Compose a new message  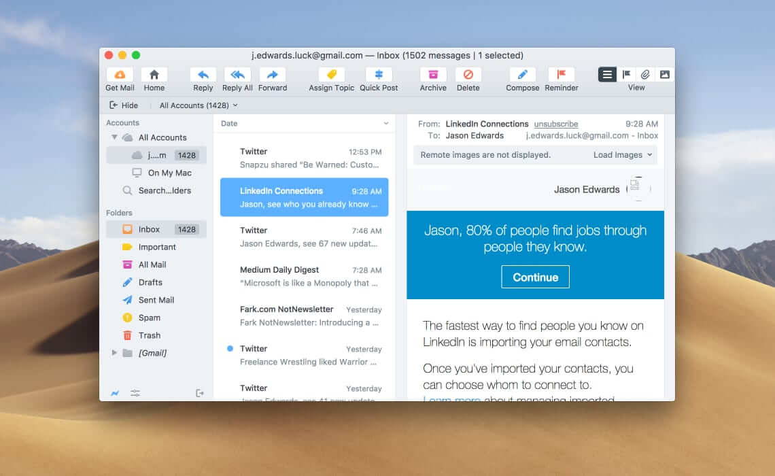click(x=522, y=75)
